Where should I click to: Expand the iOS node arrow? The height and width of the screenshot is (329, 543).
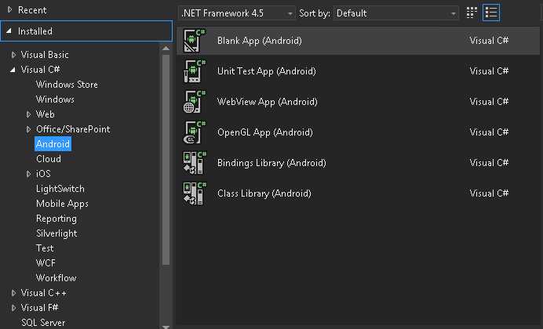coord(29,173)
